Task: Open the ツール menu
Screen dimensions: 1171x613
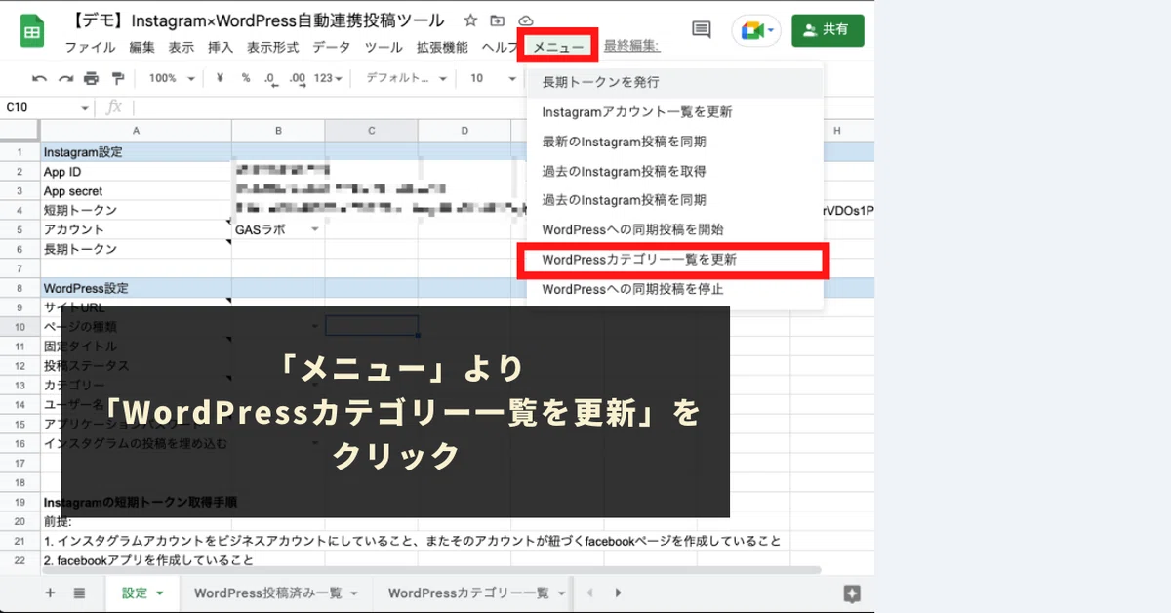Action: coord(384,47)
